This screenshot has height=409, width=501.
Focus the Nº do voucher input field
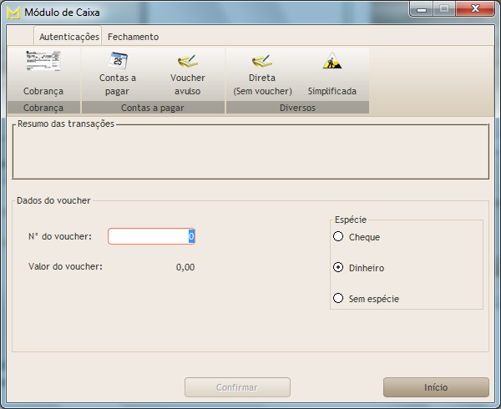(x=149, y=237)
